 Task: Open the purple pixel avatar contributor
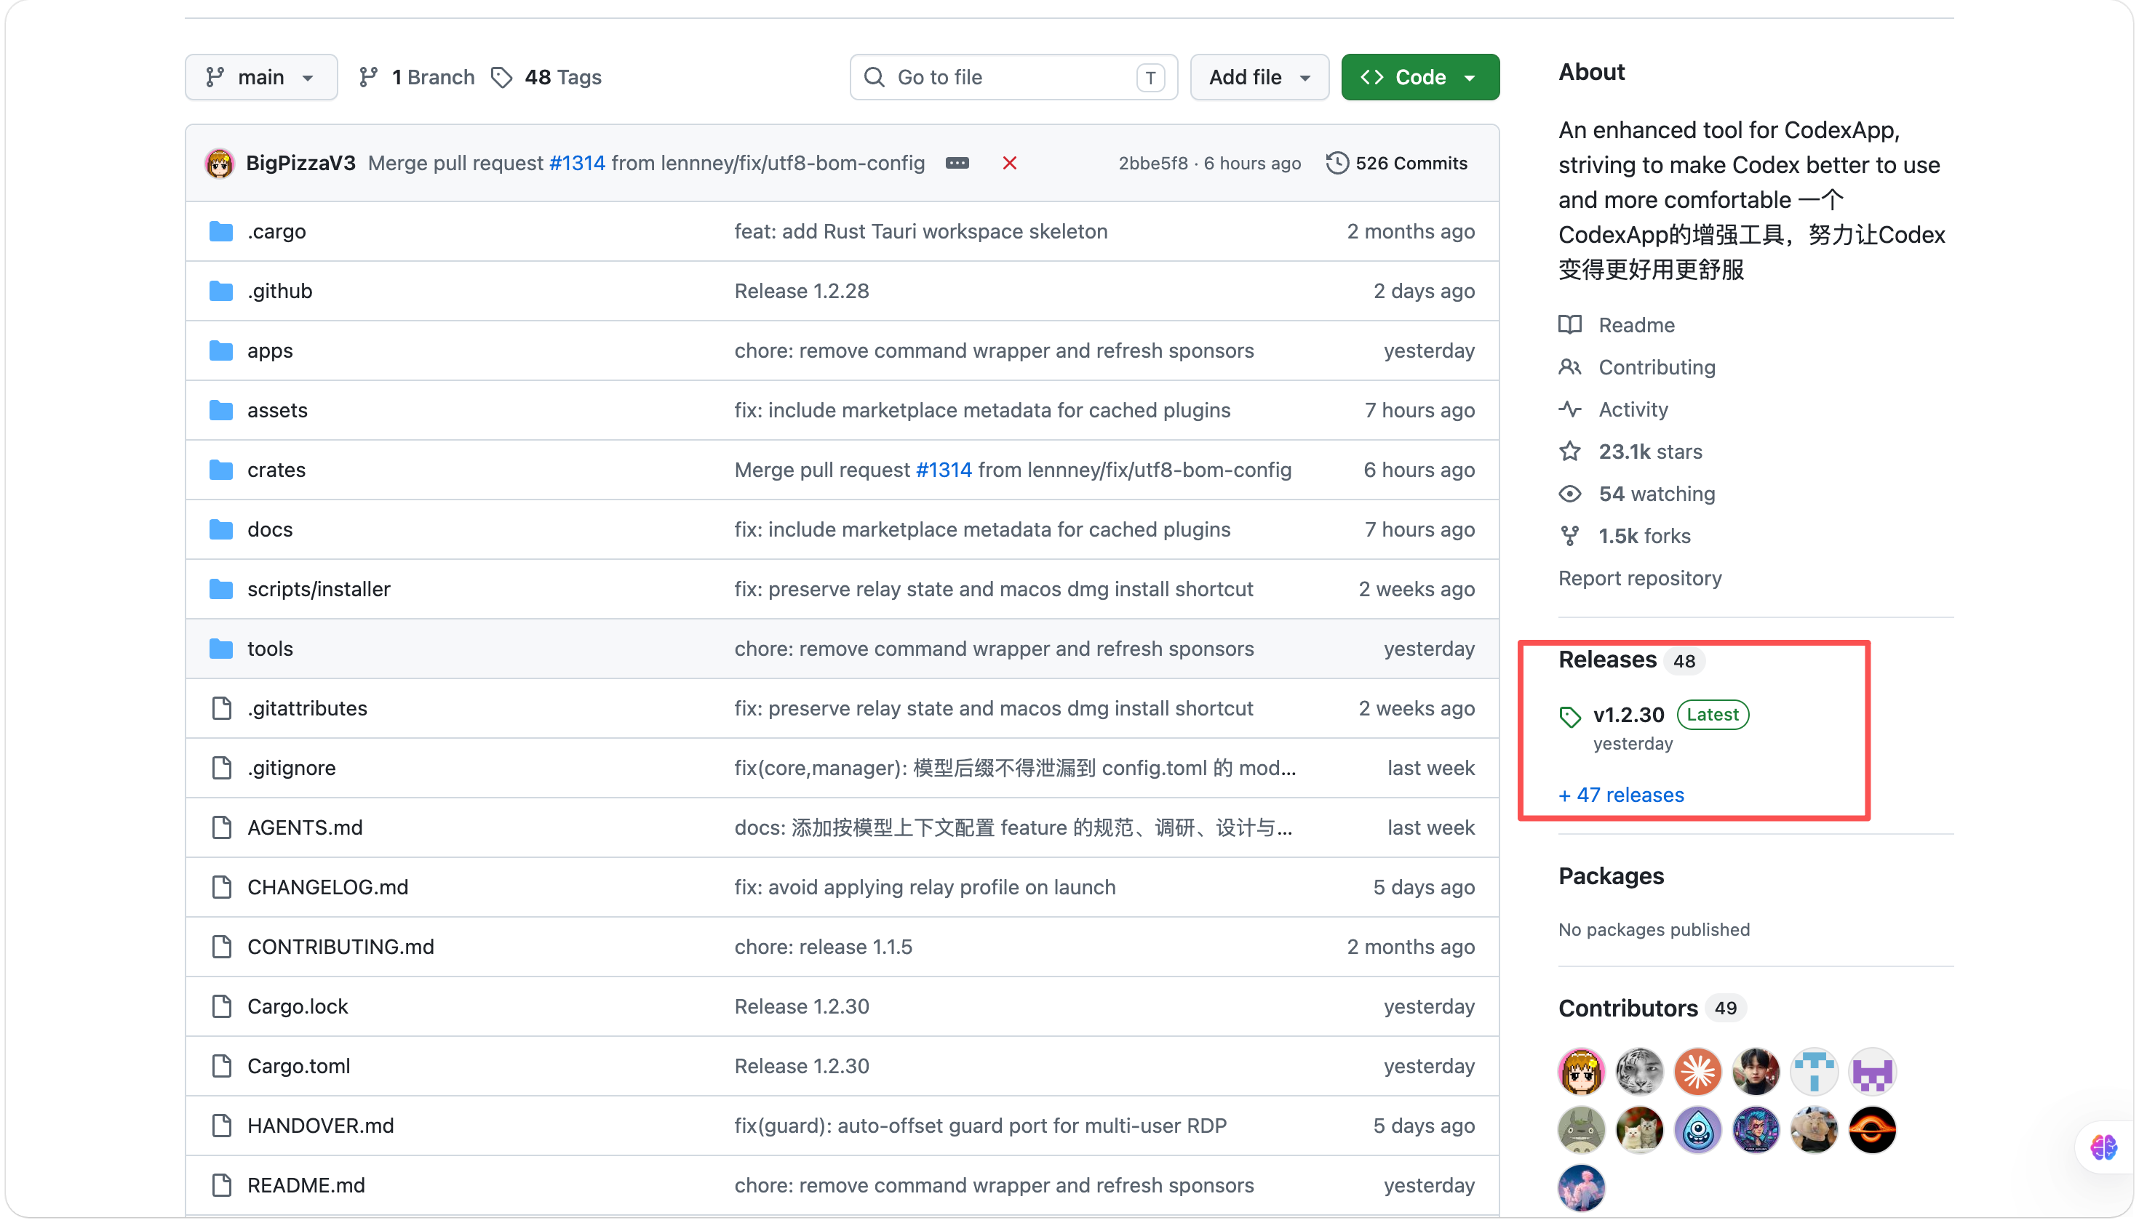[1872, 1072]
